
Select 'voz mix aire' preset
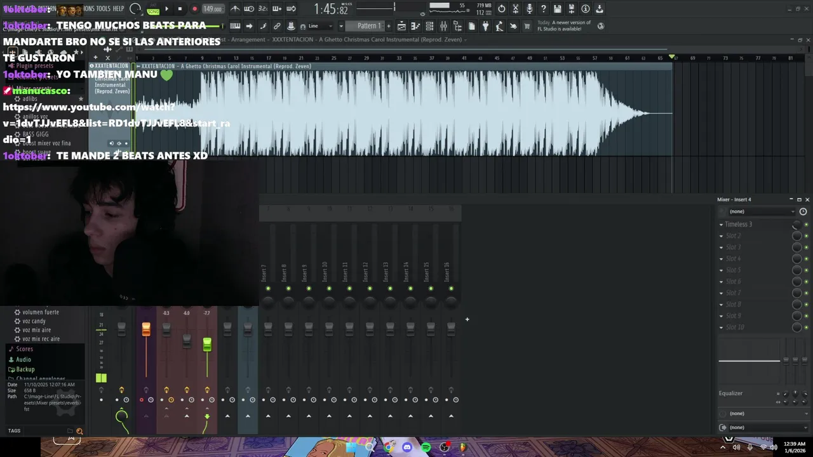click(36, 330)
